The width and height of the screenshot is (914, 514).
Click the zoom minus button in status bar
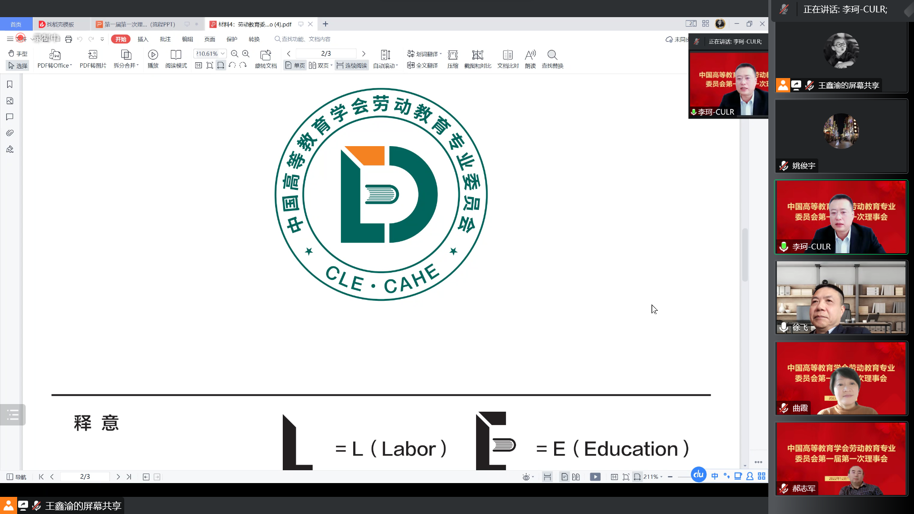(670, 477)
